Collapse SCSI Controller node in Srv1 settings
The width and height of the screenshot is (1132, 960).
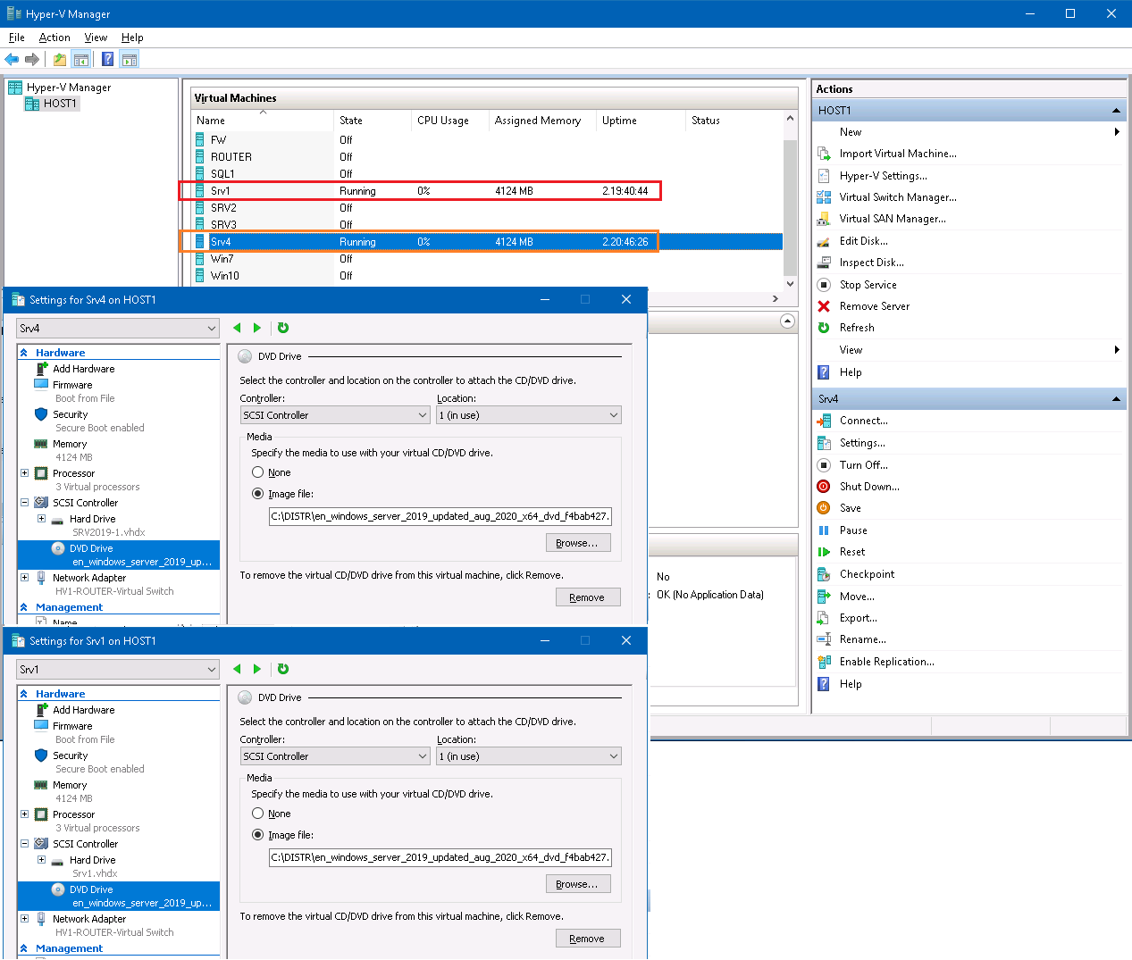pos(24,843)
